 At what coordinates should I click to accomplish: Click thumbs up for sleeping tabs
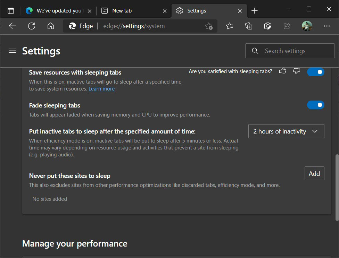point(283,71)
